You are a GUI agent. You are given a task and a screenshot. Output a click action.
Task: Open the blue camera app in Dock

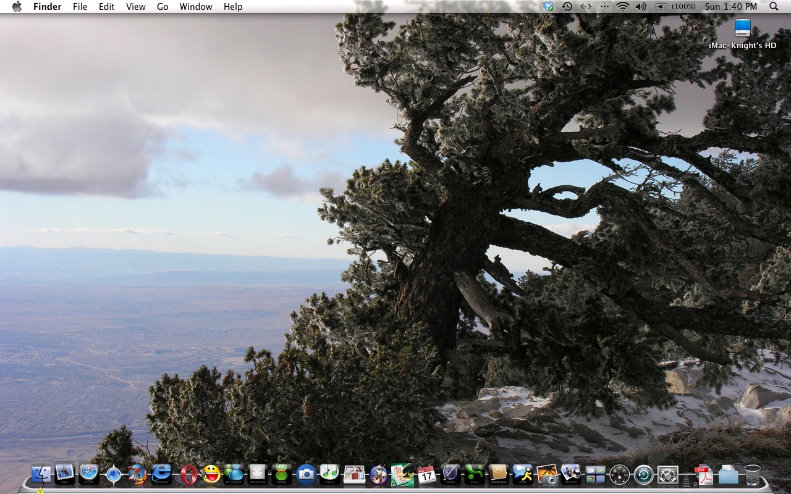click(x=306, y=474)
